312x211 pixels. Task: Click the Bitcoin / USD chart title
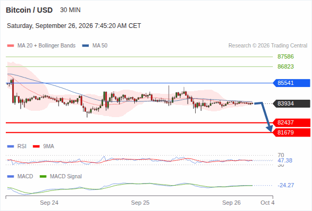pos(29,10)
